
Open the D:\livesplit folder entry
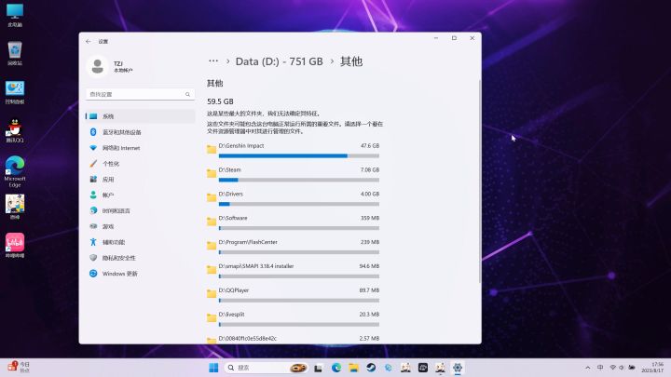[x=294, y=319]
